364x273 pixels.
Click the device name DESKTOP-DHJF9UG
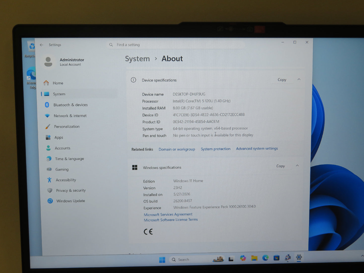pos(189,94)
